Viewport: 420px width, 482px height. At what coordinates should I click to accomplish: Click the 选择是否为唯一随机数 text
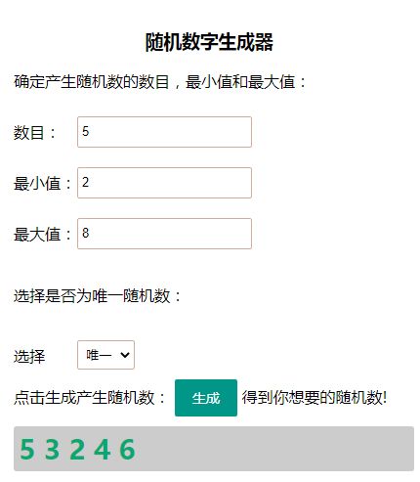92,296
